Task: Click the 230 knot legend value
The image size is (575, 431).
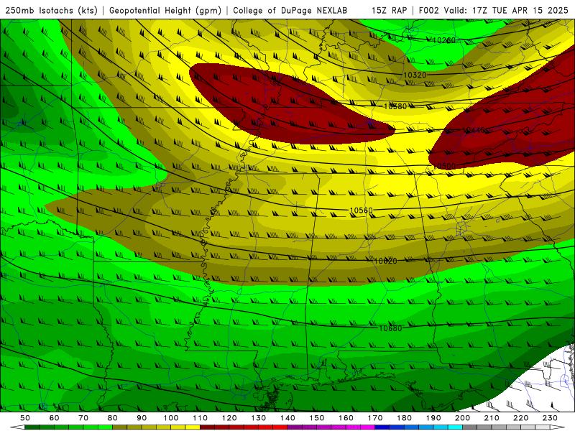Action: tap(550, 418)
